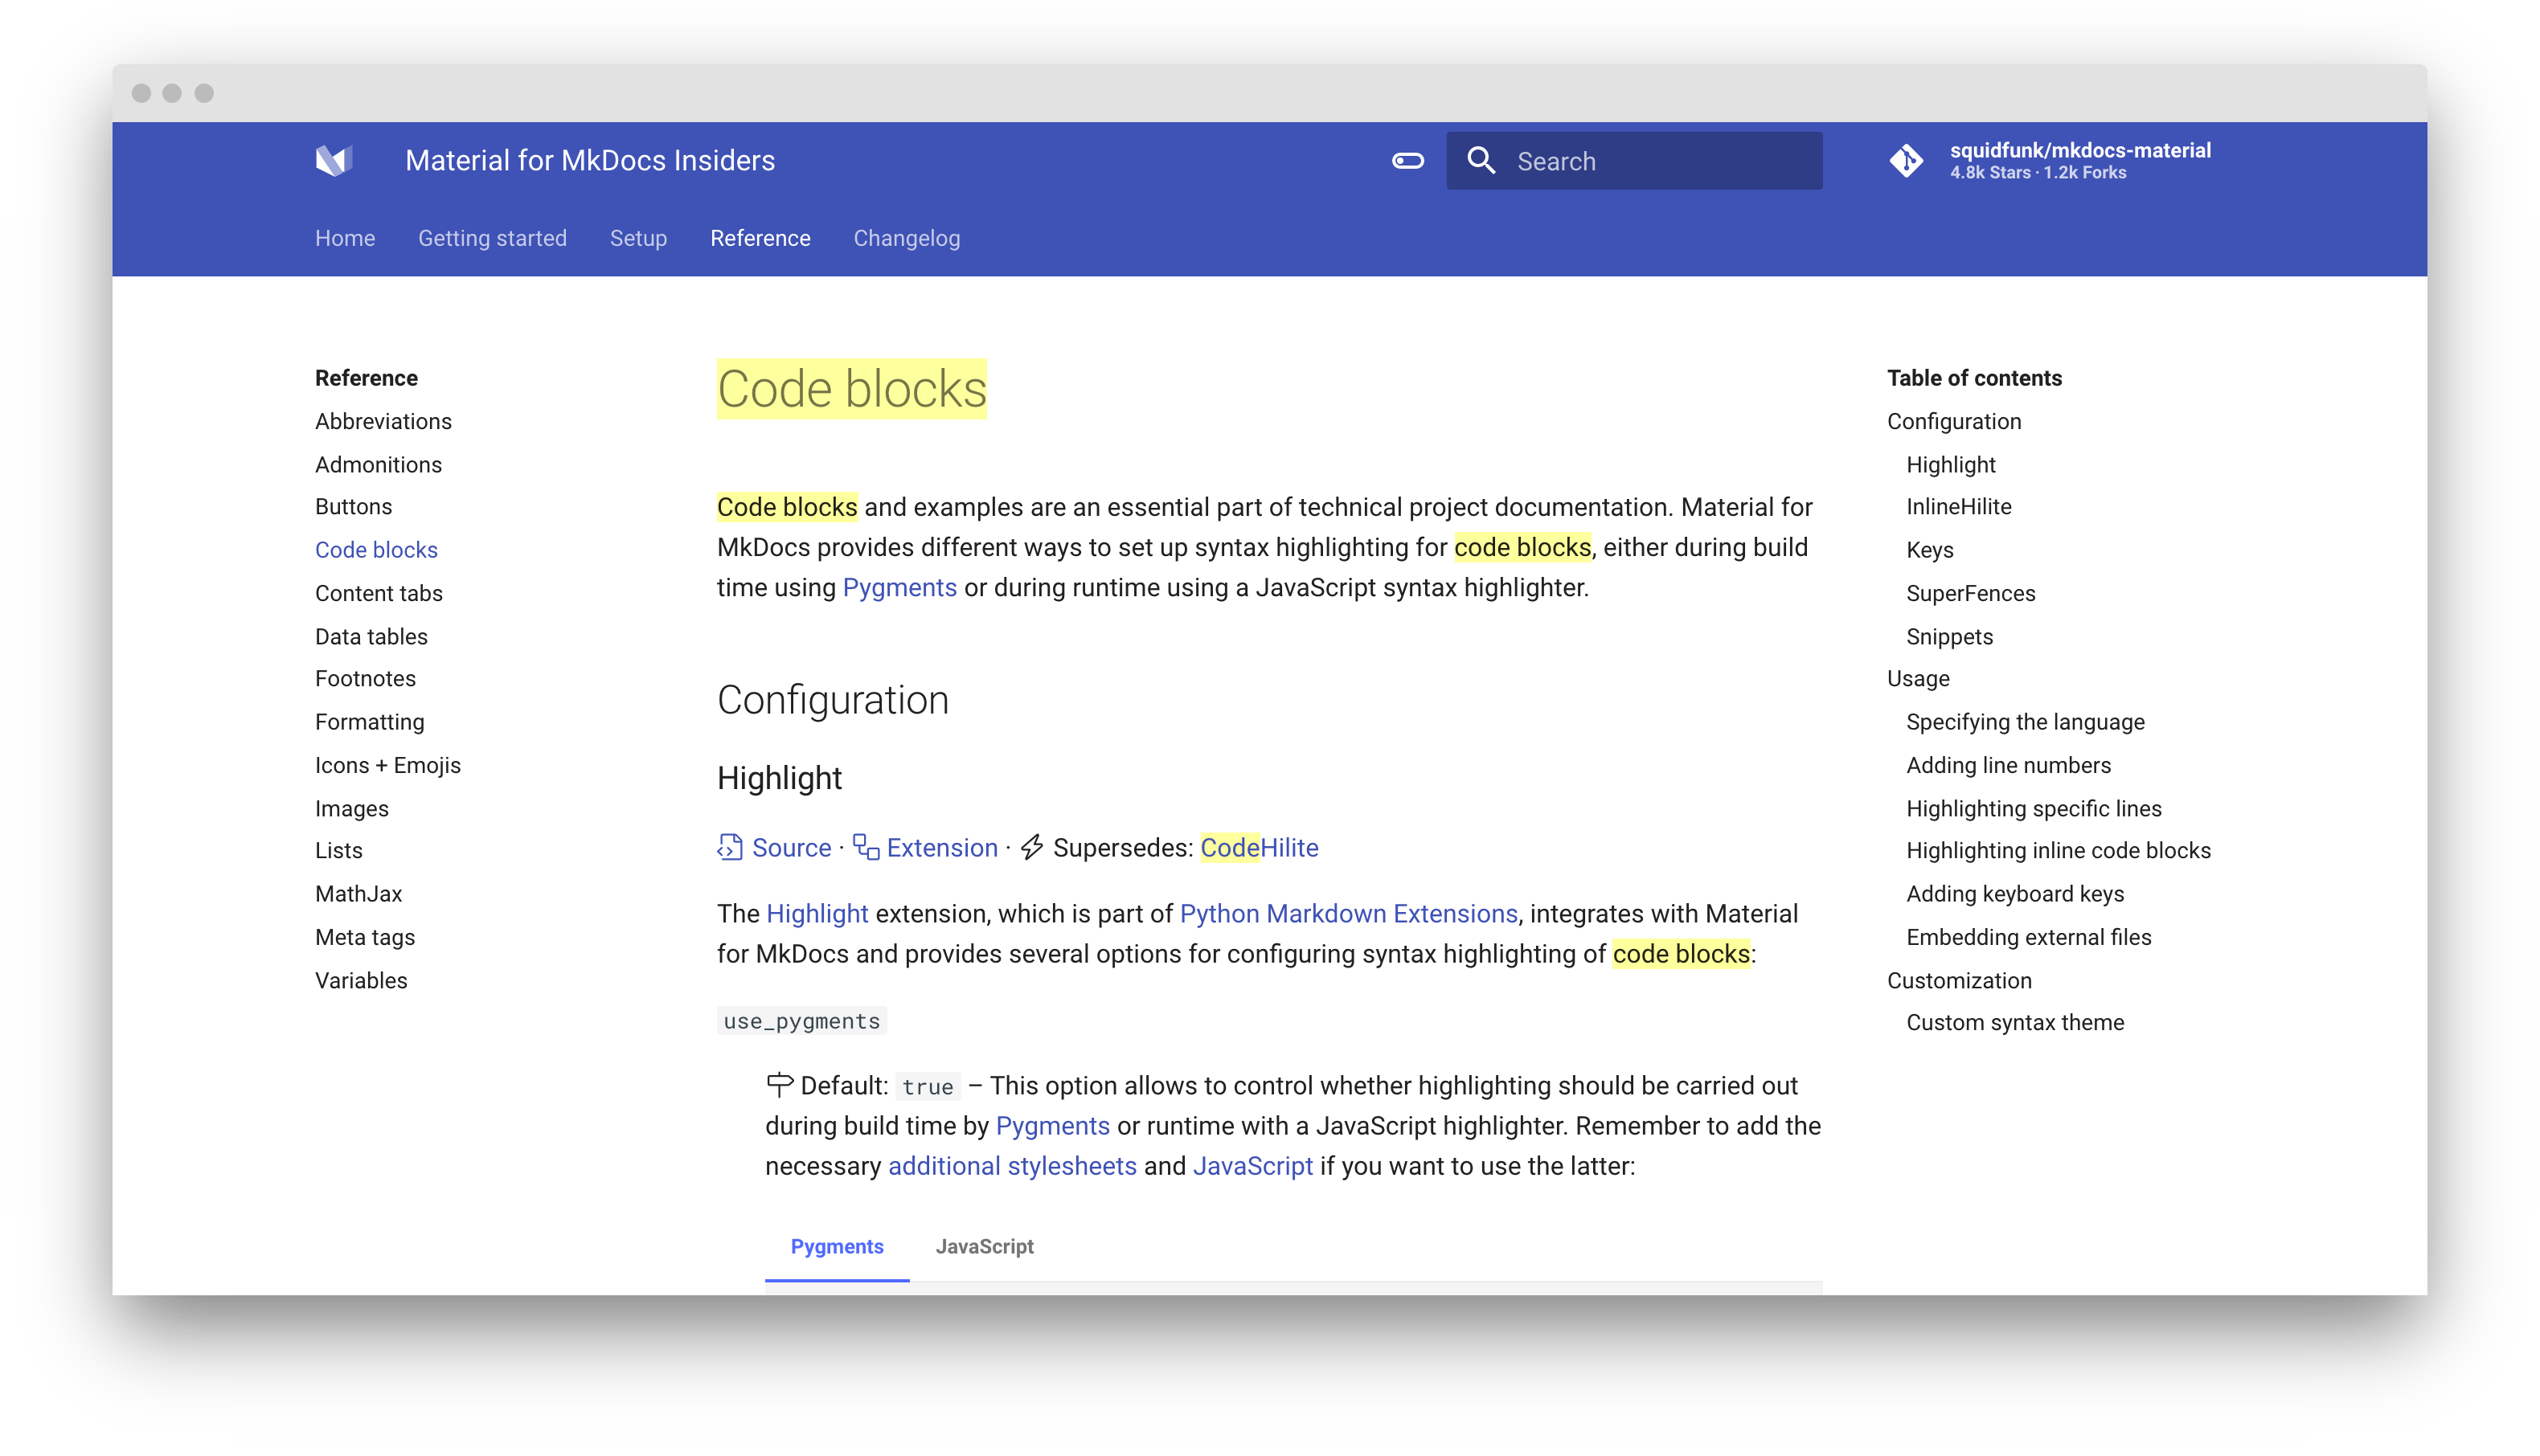Open the Reference menu item
The height and width of the screenshot is (1456, 2540).
click(x=760, y=238)
